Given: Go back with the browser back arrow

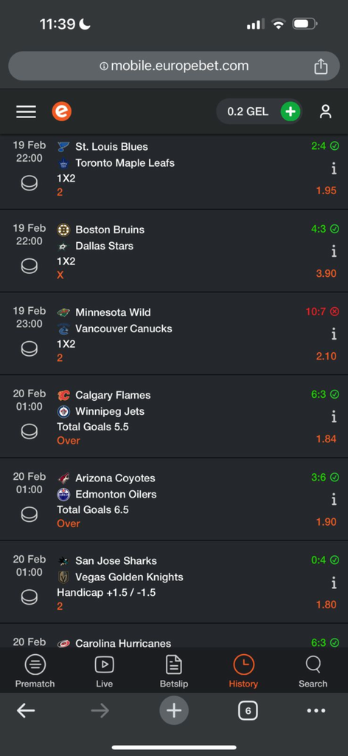Looking at the screenshot, I should 26,711.
